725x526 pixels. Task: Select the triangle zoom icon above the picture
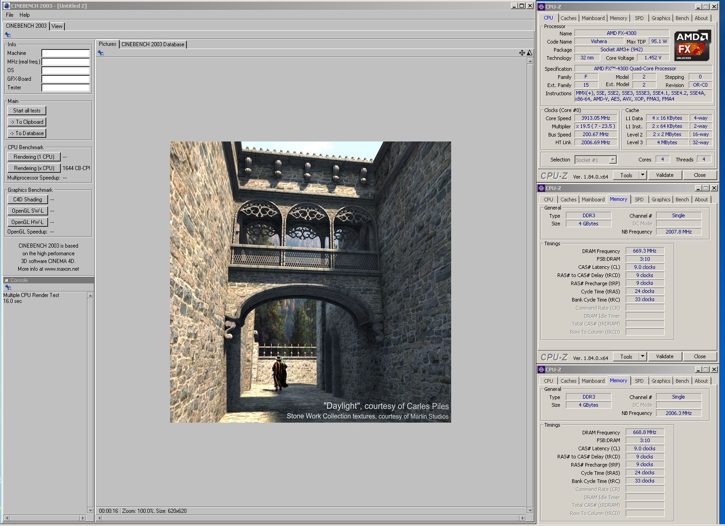tap(529, 53)
